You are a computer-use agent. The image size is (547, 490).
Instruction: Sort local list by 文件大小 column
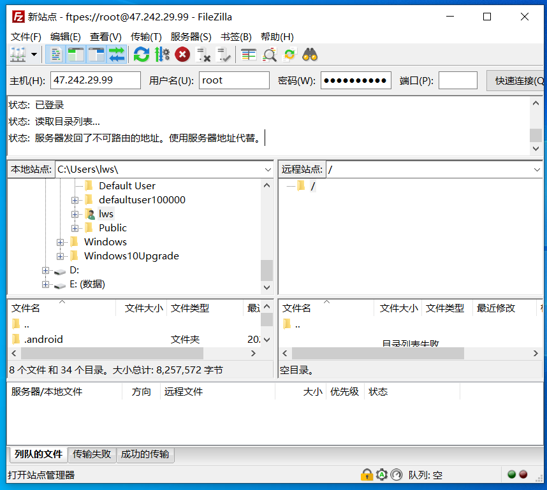click(x=143, y=308)
